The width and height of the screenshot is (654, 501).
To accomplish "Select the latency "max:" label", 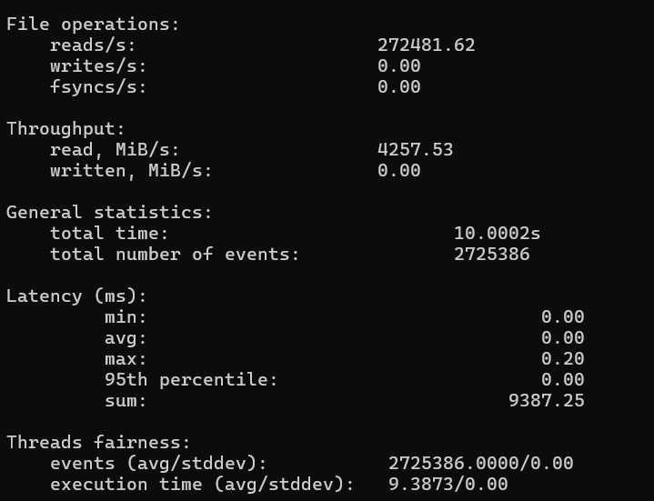I will coord(126,359).
